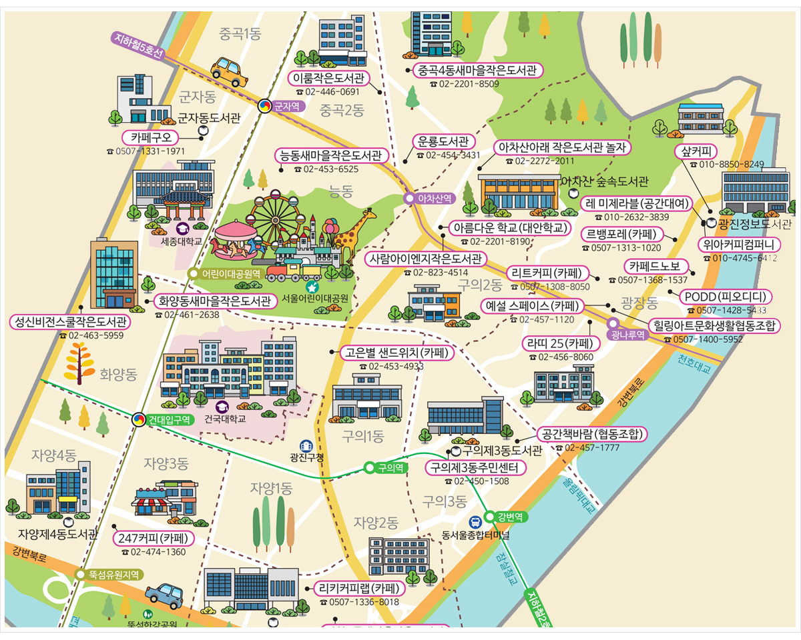Open the 고은별 샌드위치(카페) label
Screen dimensions: 801x640
(397, 353)
